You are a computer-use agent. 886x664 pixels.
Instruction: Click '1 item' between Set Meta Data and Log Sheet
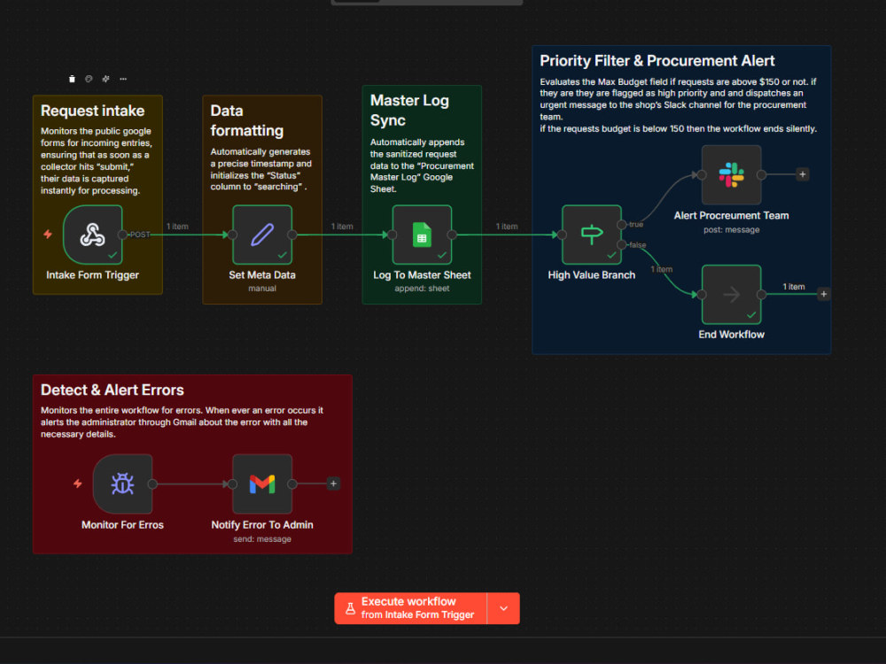tap(342, 227)
